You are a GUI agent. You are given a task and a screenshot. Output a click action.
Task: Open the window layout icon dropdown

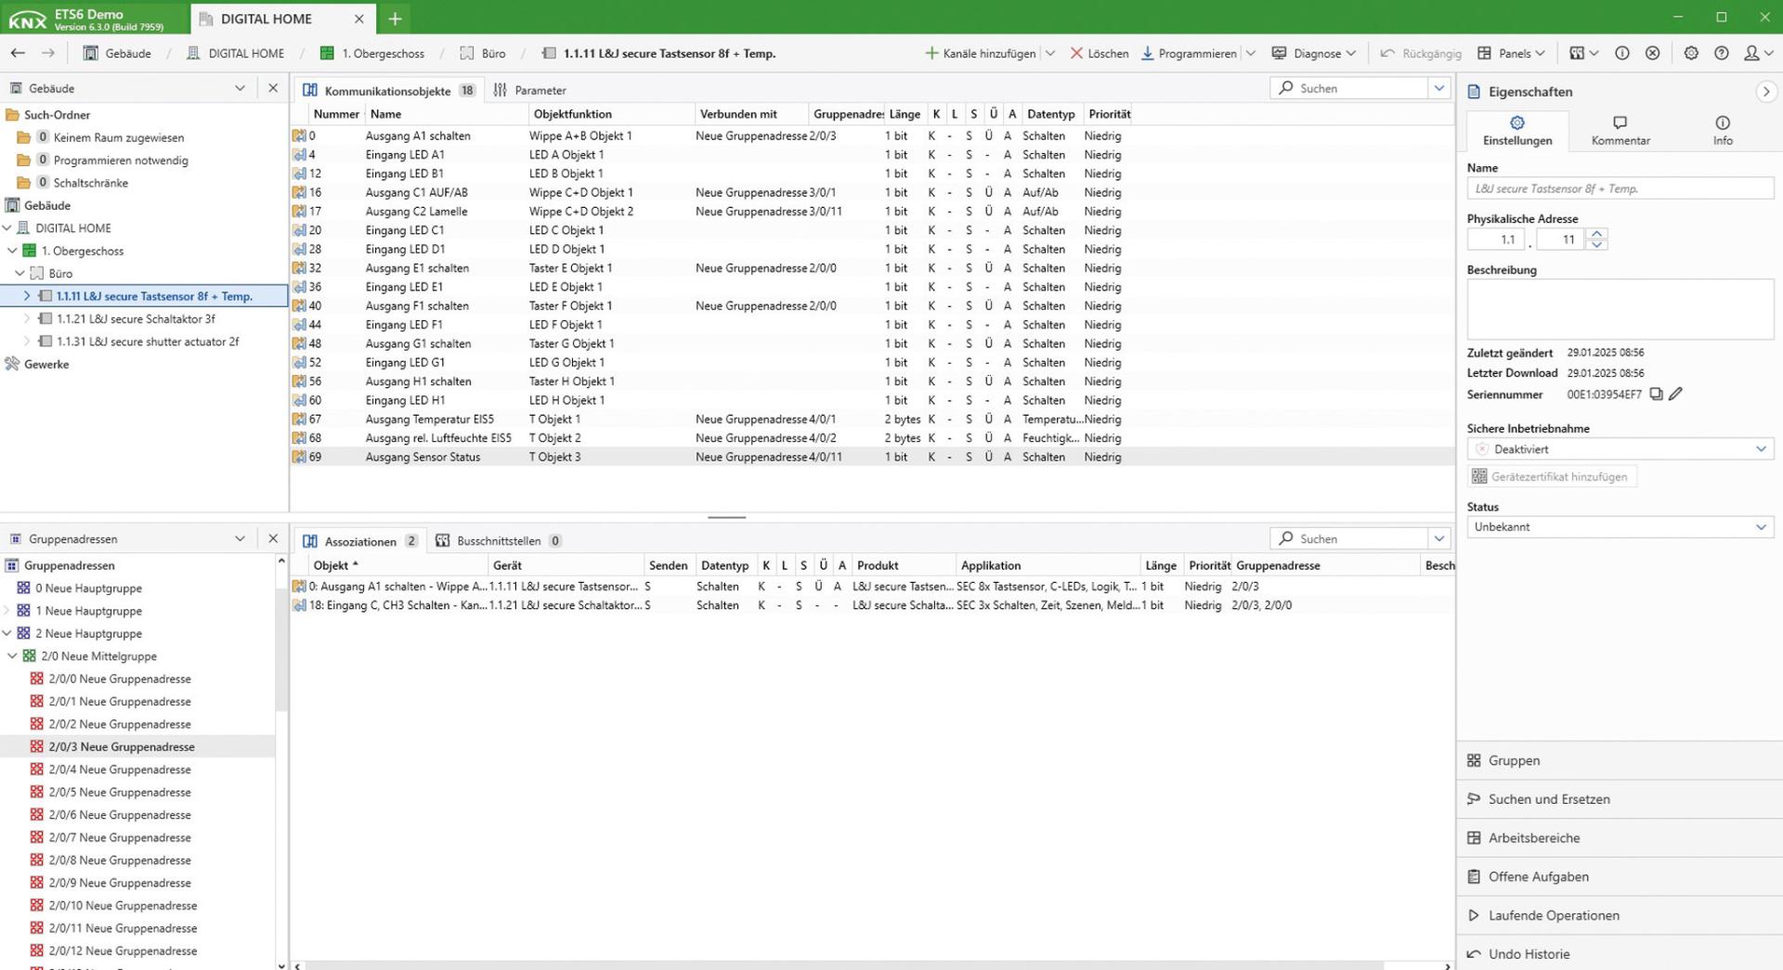coord(1583,53)
